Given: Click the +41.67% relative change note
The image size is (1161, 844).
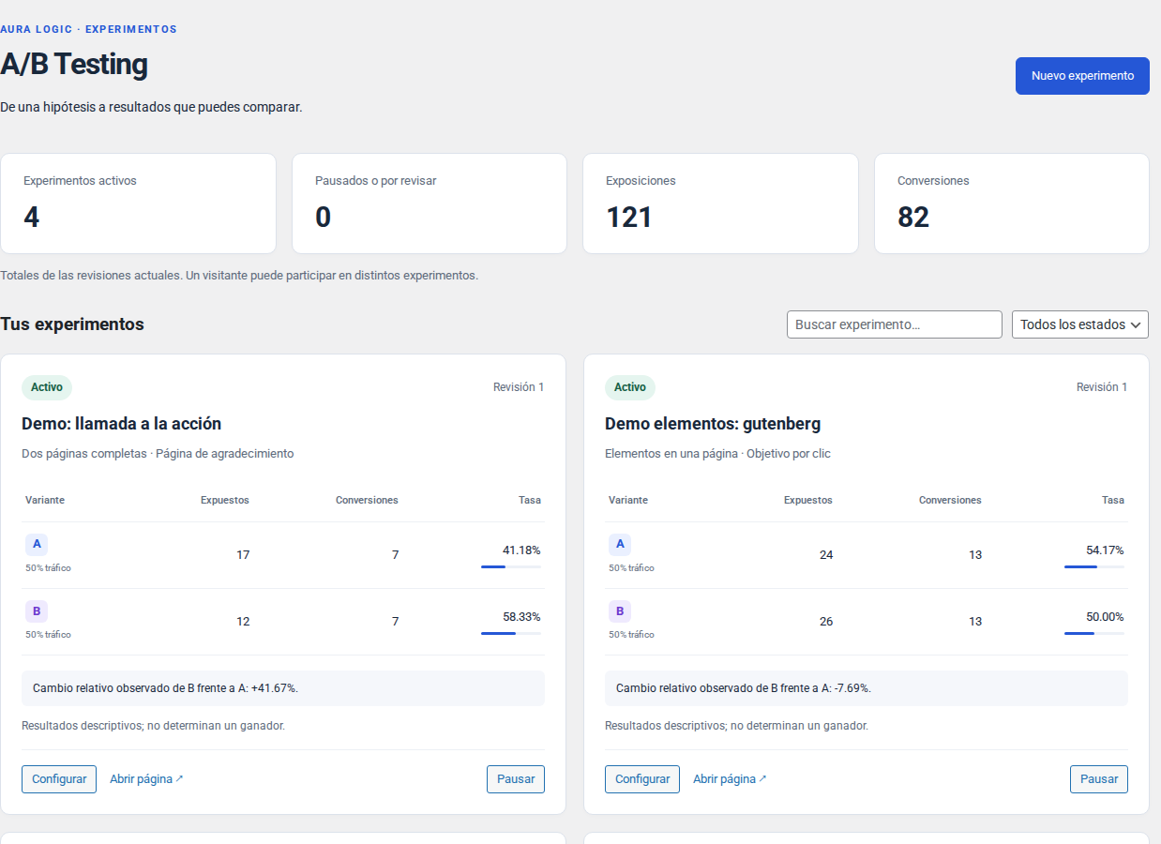Looking at the screenshot, I should pyautogui.click(x=283, y=688).
